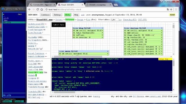Clear the SQL log with clear log
This screenshot has height=104, width=186.
165,59
